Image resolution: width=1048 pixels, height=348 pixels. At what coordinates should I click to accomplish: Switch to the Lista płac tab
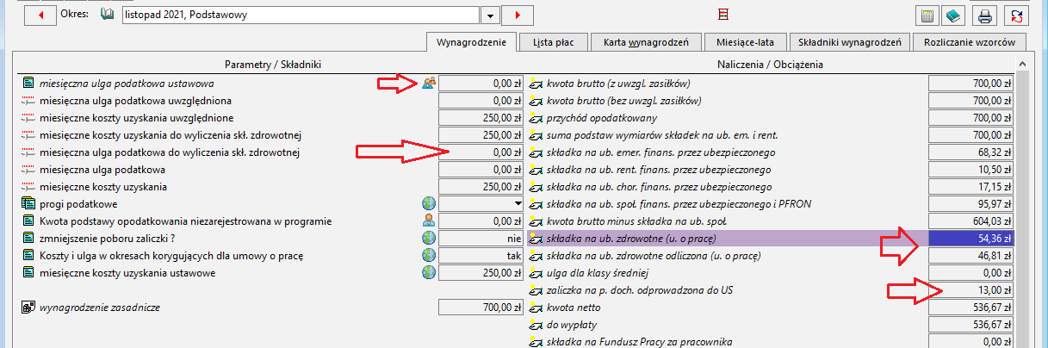tap(554, 42)
